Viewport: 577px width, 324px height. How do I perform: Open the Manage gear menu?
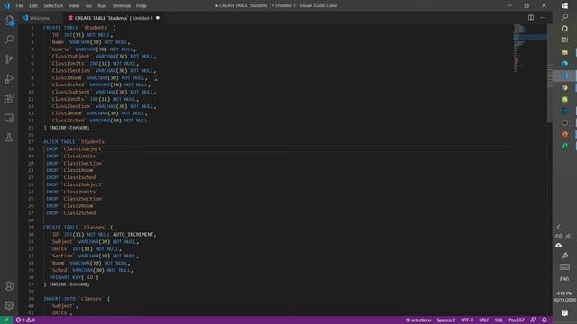(9, 305)
